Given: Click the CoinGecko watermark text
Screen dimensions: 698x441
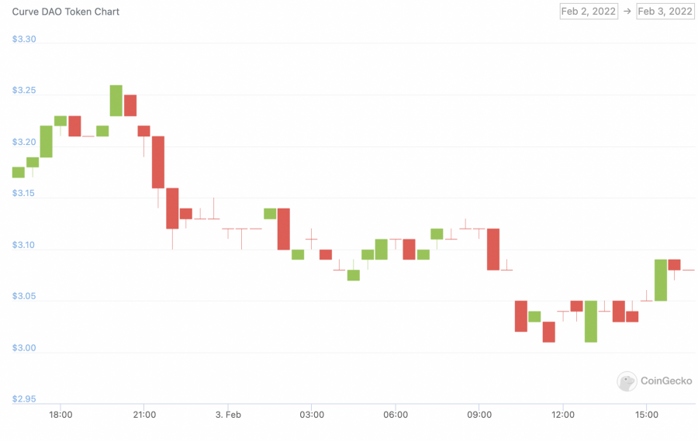Looking at the screenshot, I should (666, 381).
